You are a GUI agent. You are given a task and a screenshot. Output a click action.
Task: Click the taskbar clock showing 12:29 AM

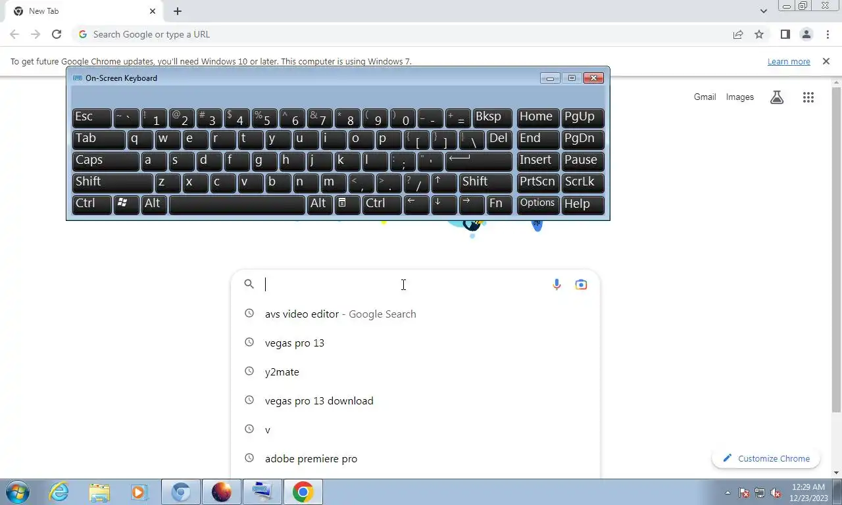click(808, 487)
